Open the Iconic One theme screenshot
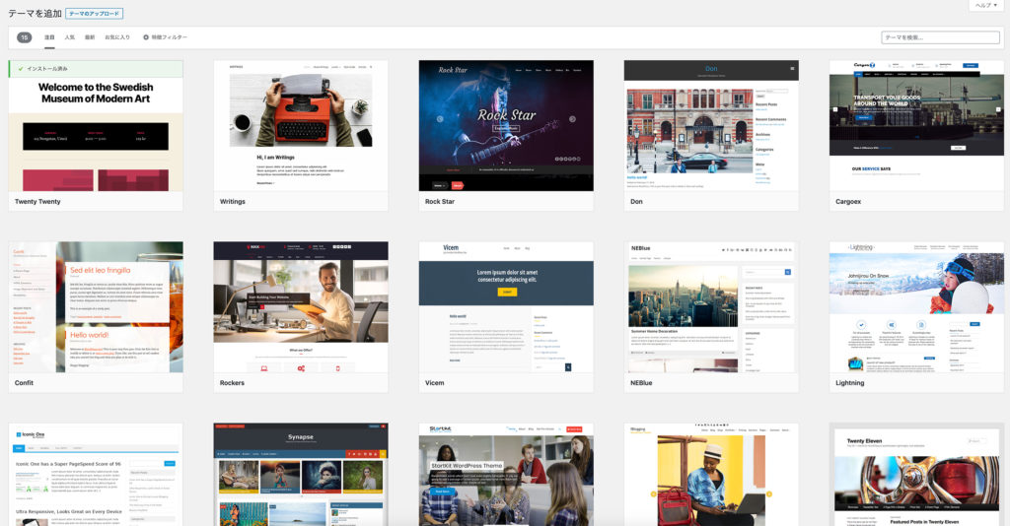Screen dimensions: 1010x526 point(96,475)
